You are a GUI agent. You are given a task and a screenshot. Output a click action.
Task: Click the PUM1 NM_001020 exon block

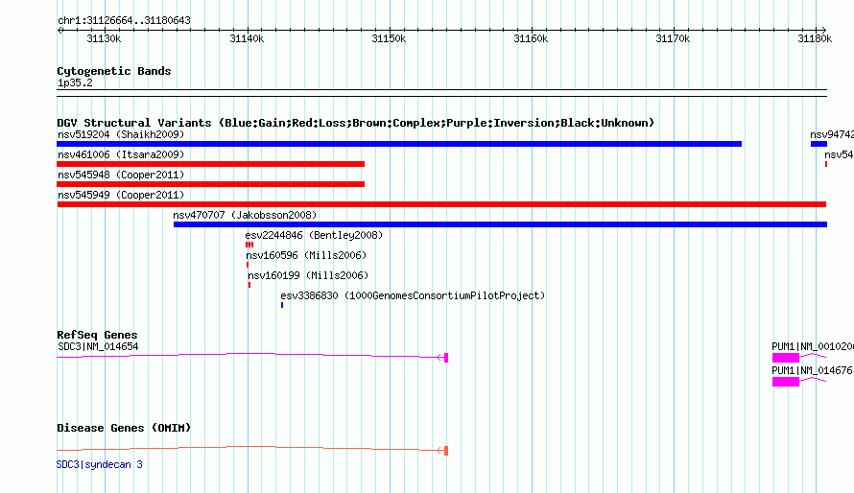coord(785,358)
